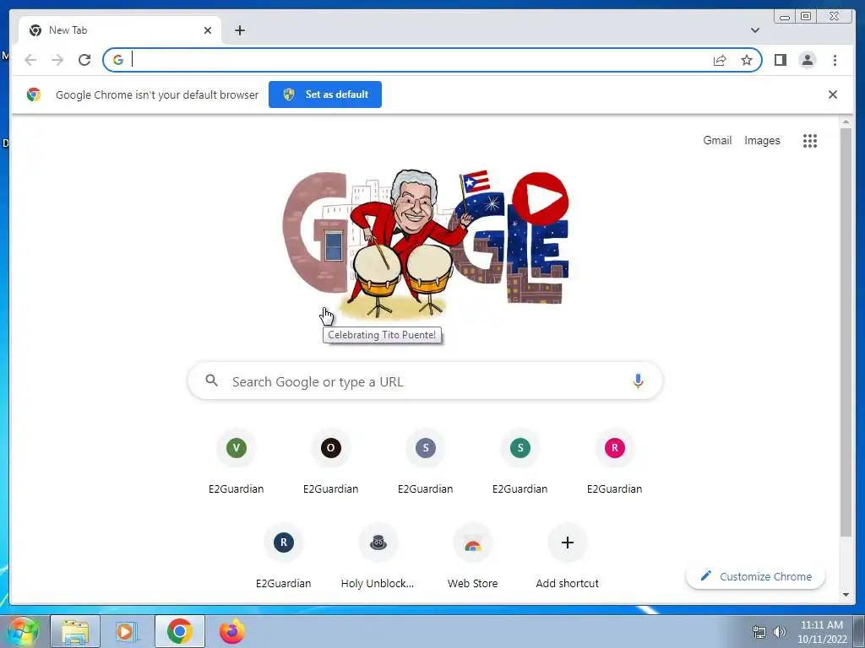Bookmark this tab with the star icon
Viewport: 865px width, 648px height.
click(747, 60)
